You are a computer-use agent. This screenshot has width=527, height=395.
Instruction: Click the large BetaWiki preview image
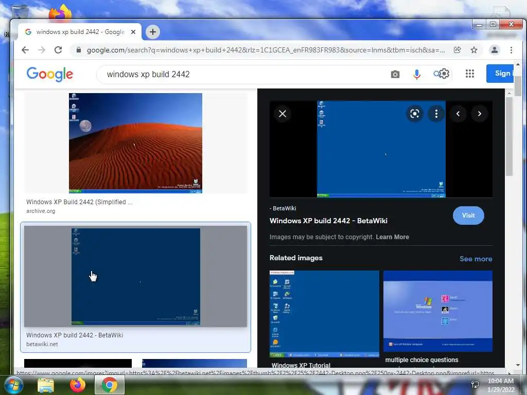point(381,149)
